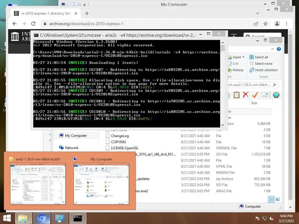Screen dimensions: 299x224
Task: Click Select all in Explorer ribbon
Action: 259,57
